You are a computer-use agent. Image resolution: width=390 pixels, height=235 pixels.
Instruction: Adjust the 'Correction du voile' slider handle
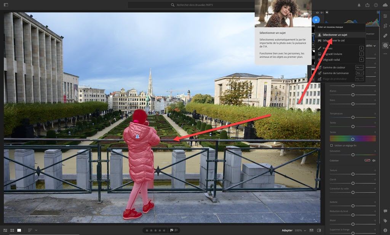pos(353,192)
